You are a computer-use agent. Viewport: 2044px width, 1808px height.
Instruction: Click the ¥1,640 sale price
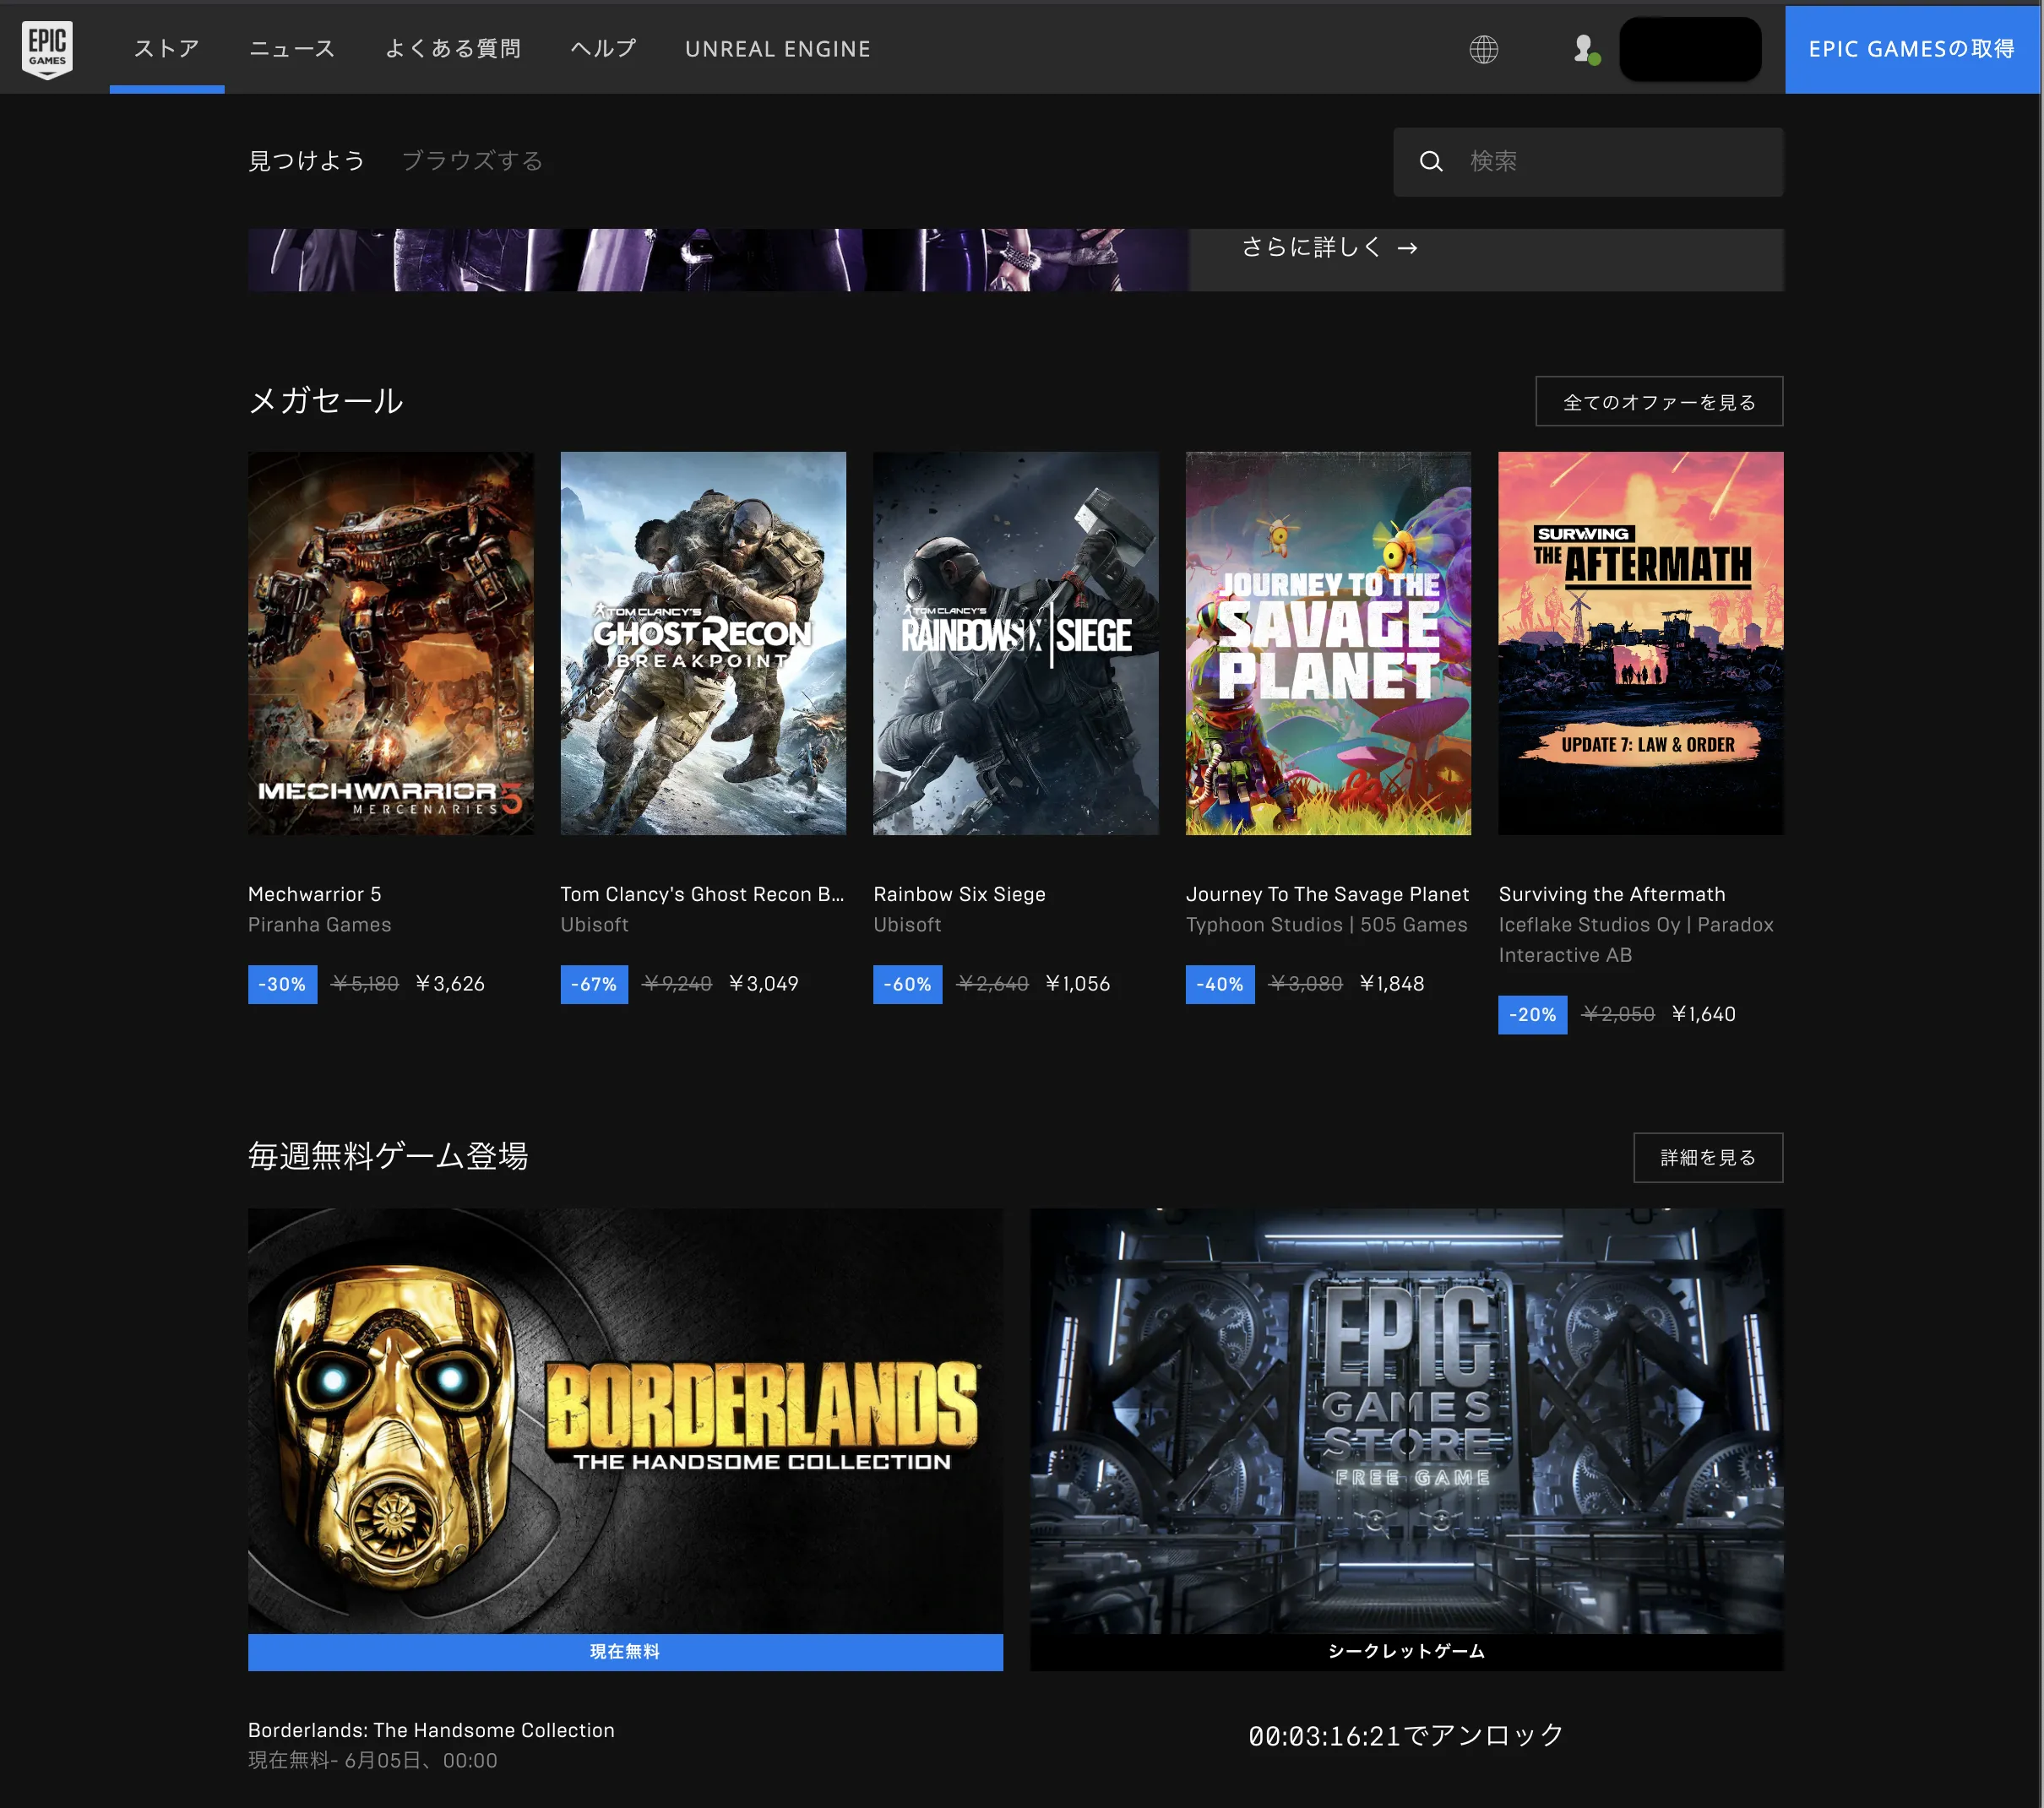pyautogui.click(x=1704, y=1014)
